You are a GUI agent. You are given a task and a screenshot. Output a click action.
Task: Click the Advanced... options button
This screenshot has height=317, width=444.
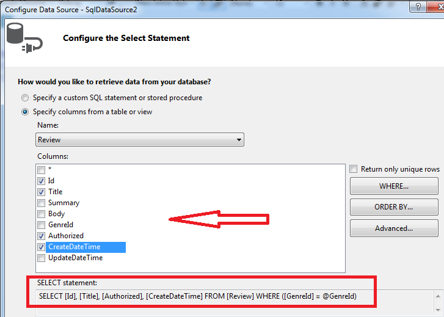[x=394, y=228]
